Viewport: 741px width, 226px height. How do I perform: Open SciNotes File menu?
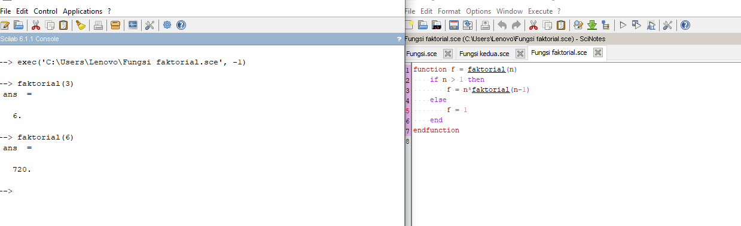pos(410,11)
